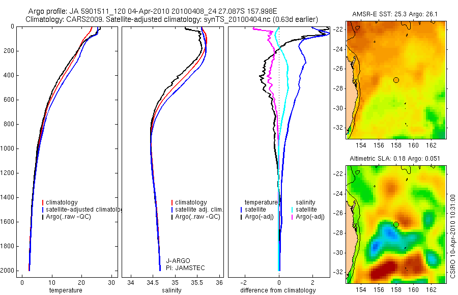Click the dark red SLA high near -32
This screenshot has height=295, width=458.
[x=382, y=271]
